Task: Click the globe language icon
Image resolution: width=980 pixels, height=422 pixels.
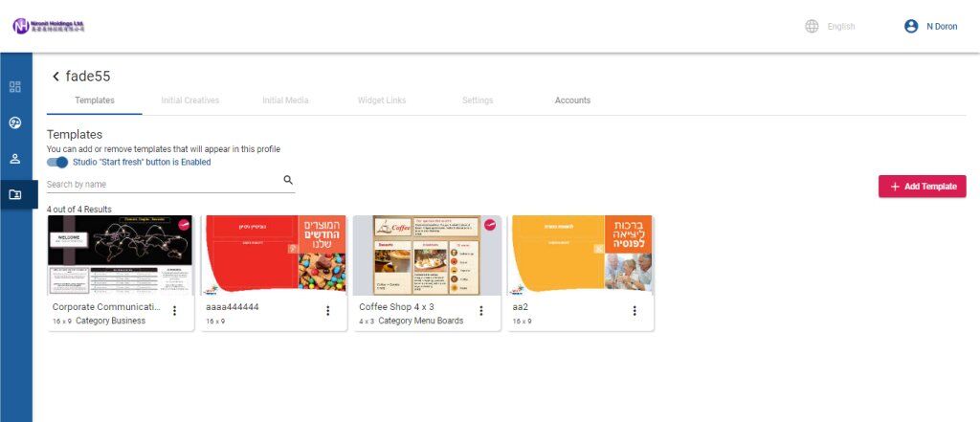Action: pos(812,27)
